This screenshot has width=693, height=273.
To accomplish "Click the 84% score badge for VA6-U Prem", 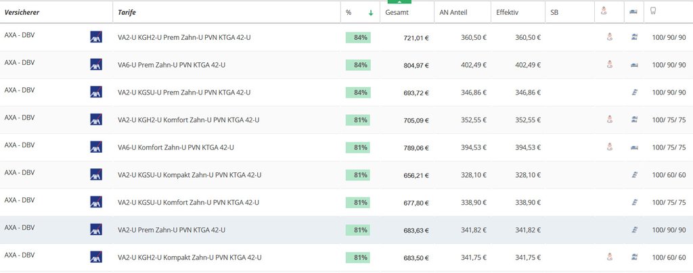I will click(359, 65).
